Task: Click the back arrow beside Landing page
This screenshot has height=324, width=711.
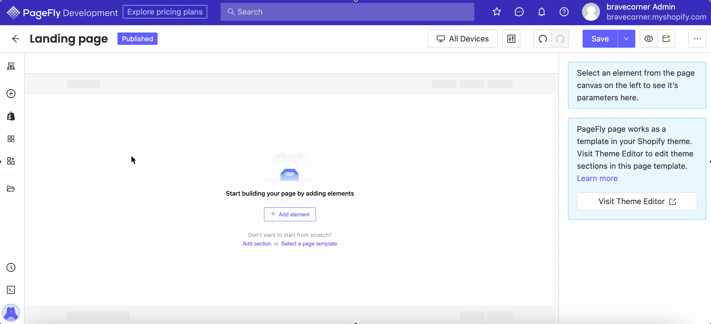Action: [16, 39]
